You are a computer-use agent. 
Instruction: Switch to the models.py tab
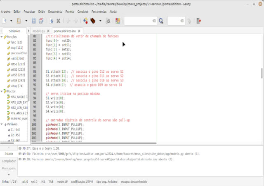(x=39, y=31)
